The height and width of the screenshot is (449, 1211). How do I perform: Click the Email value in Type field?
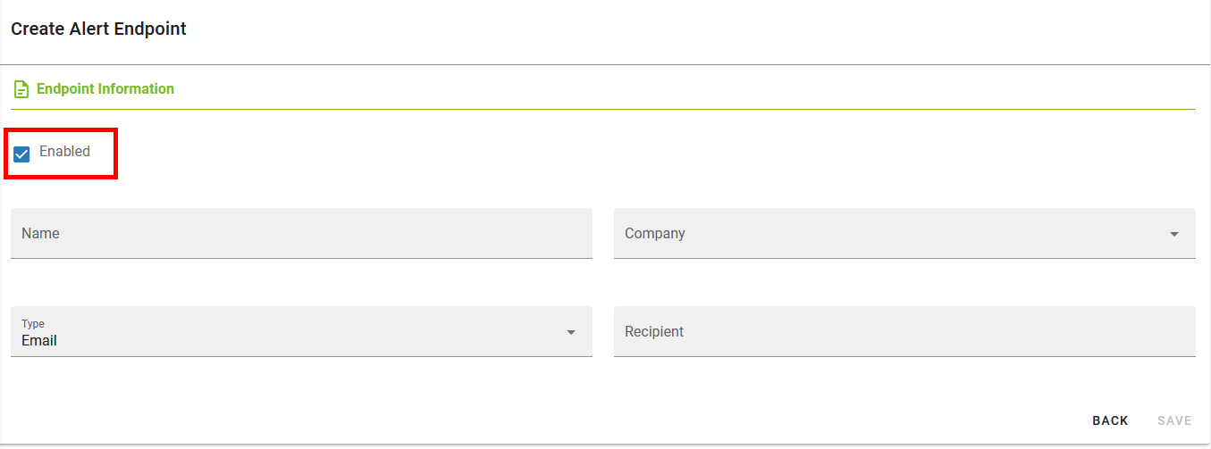coord(39,341)
